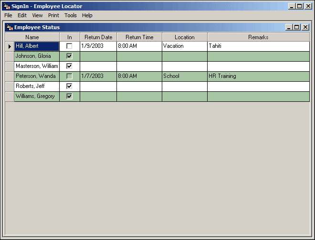Close the SignIn main window
This screenshot has height=240, width=315.
pyautogui.click(x=308, y=6)
